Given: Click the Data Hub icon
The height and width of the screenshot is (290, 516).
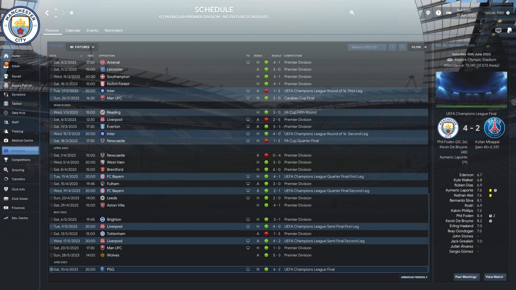Looking at the screenshot, I should pyautogui.click(x=6, y=113).
